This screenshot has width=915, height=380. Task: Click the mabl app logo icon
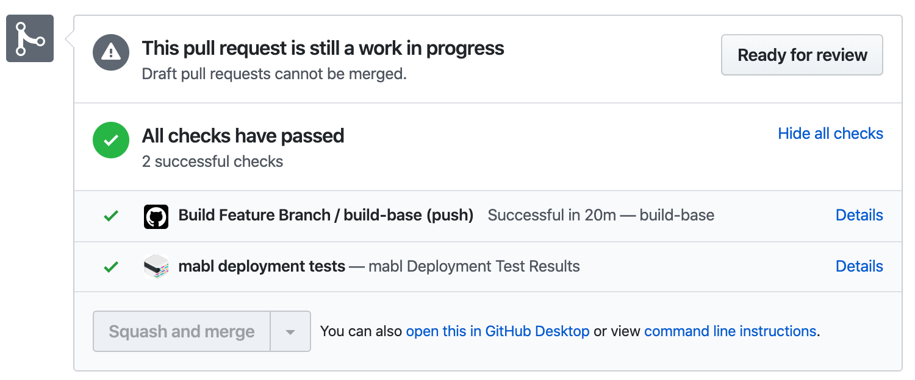pos(156,267)
